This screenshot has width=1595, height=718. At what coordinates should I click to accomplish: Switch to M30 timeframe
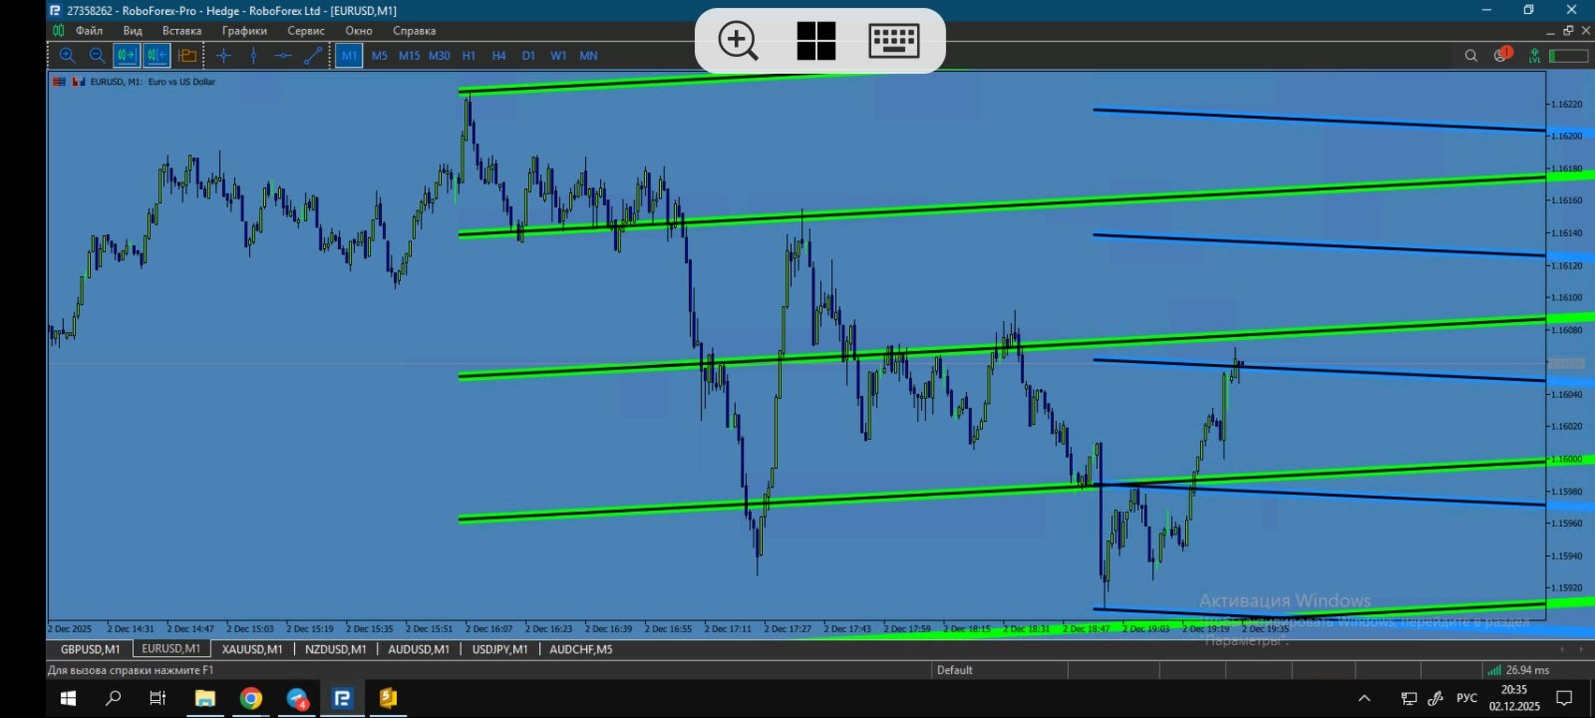tap(440, 56)
